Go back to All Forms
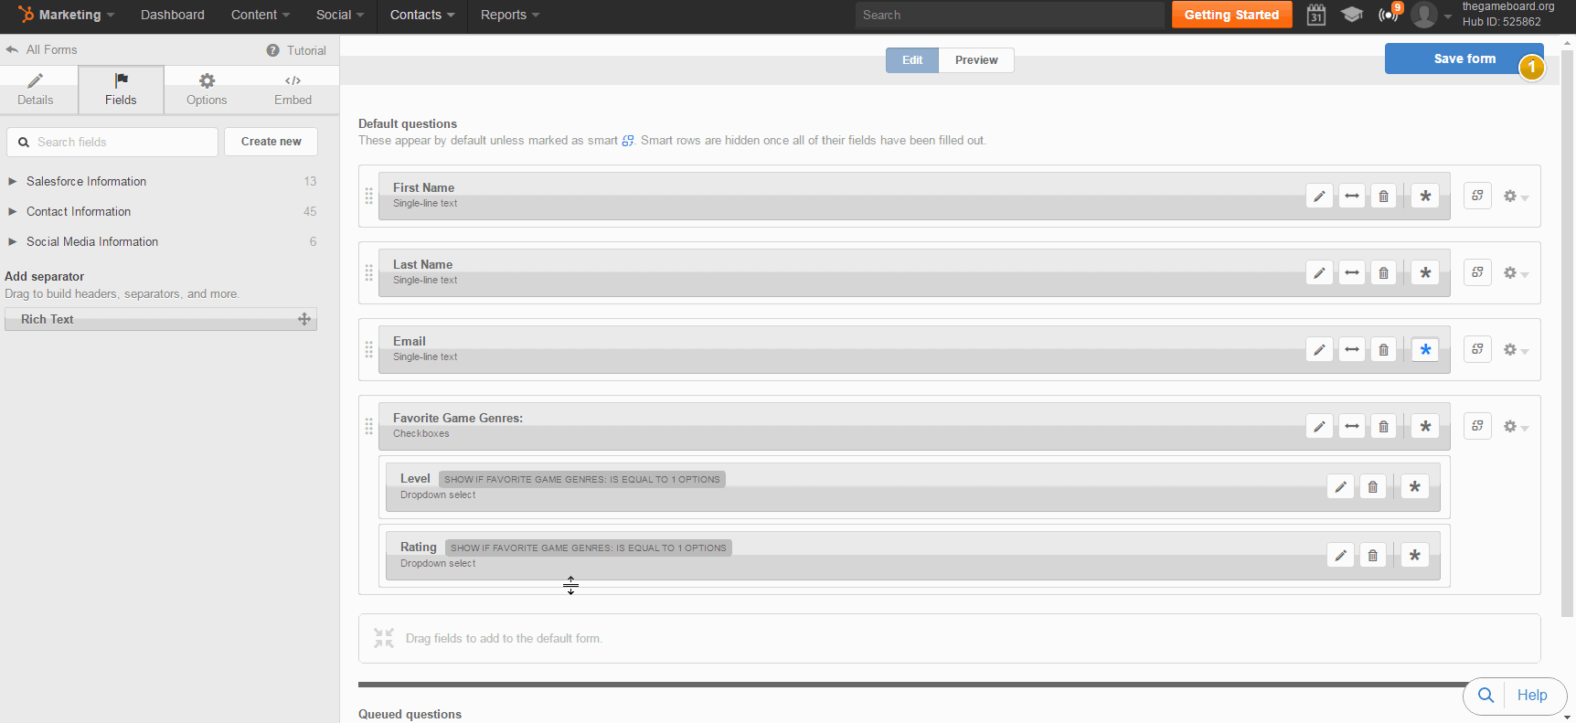This screenshot has width=1576, height=723. (x=42, y=49)
